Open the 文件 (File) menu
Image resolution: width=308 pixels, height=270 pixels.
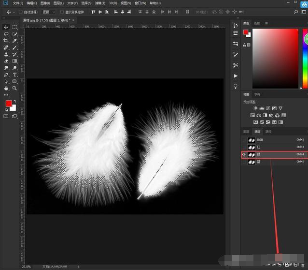(x=18, y=3)
